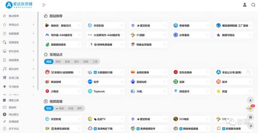Click the 36氪 site icon

point(133,91)
